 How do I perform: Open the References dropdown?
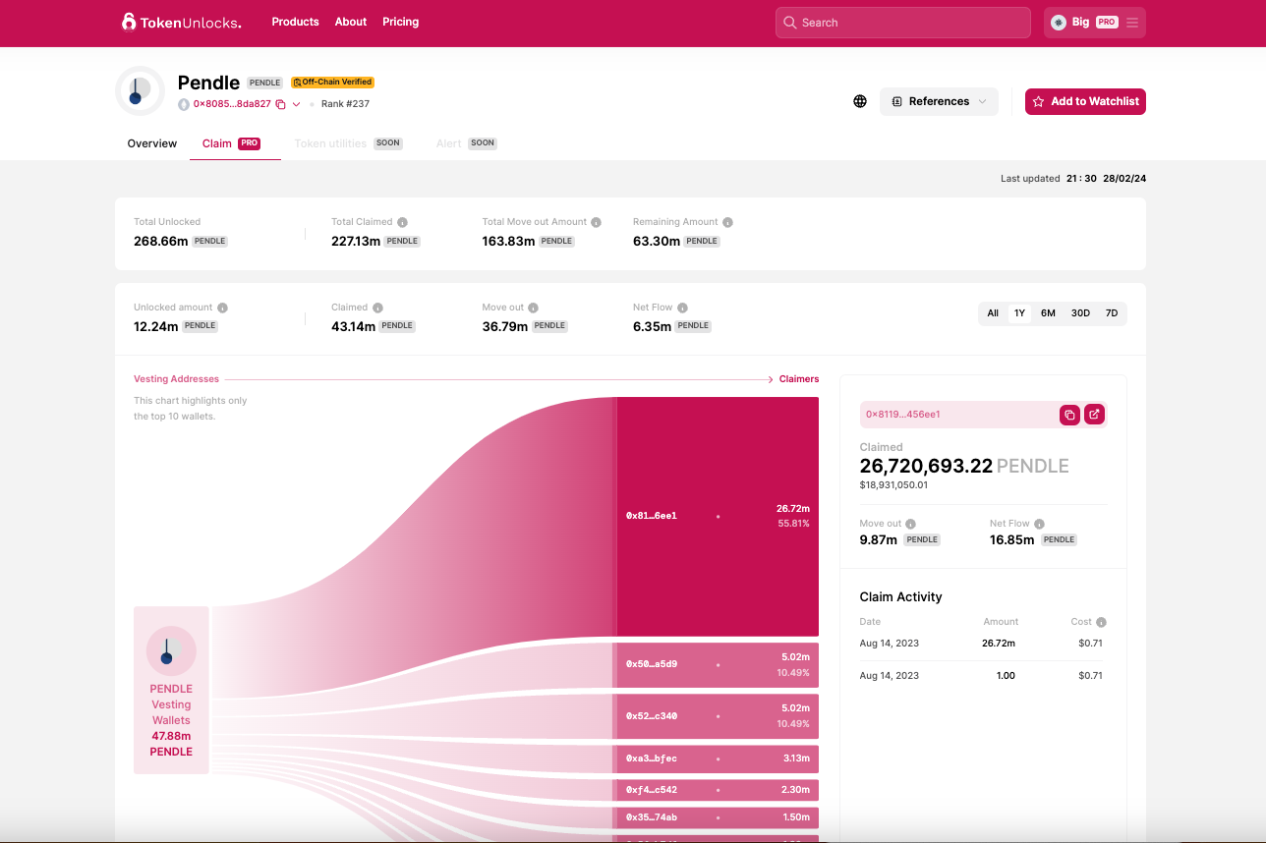(x=939, y=101)
